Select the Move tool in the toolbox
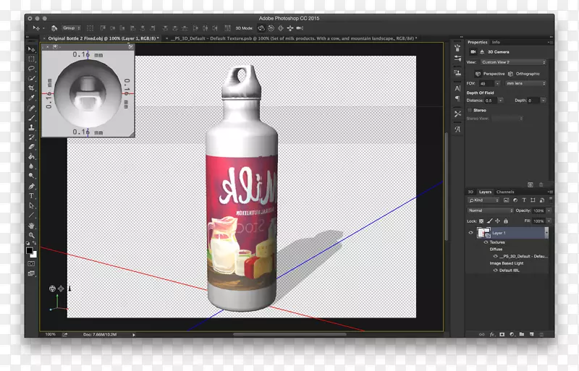The width and height of the screenshot is (579, 371). point(32,49)
